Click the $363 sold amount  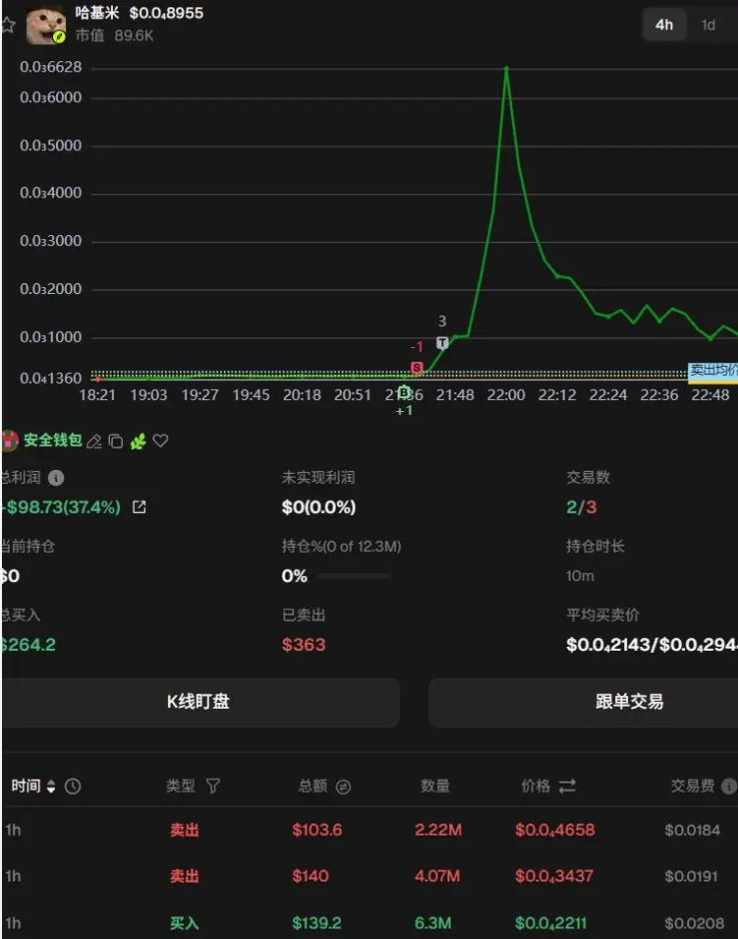point(304,645)
